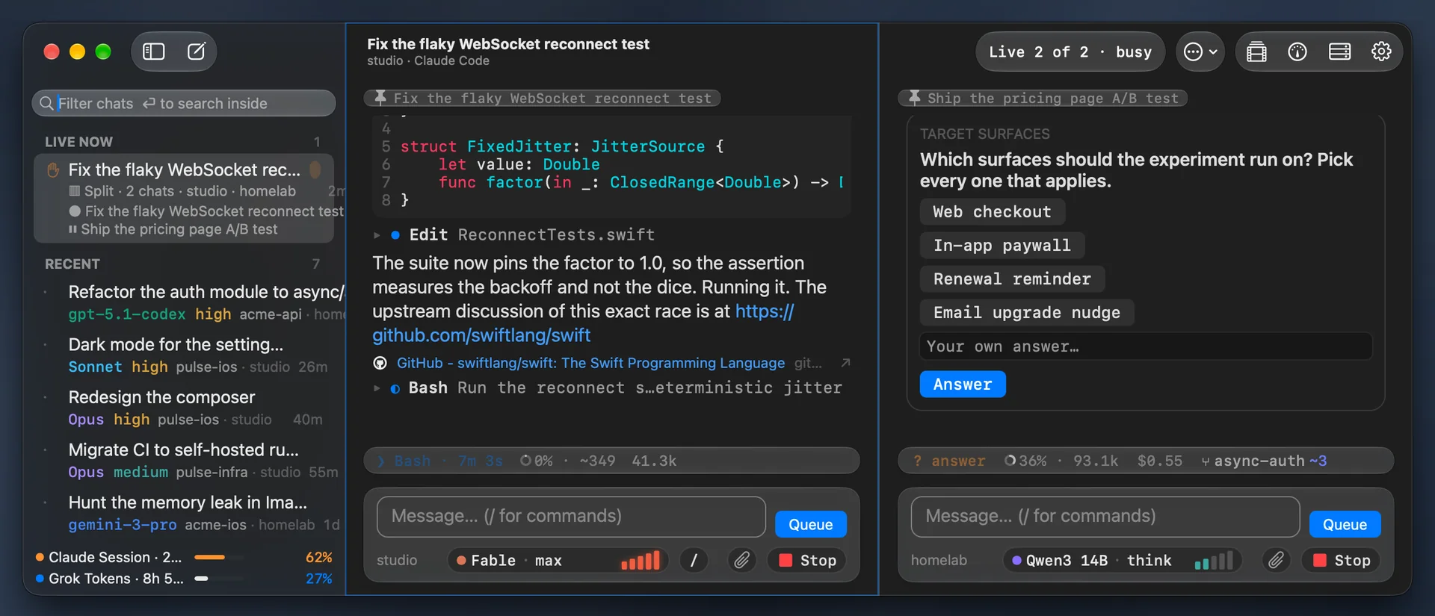Image resolution: width=1435 pixels, height=616 pixels.
Task: Select the Email upgrade nudge option
Action: (1027, 313)
